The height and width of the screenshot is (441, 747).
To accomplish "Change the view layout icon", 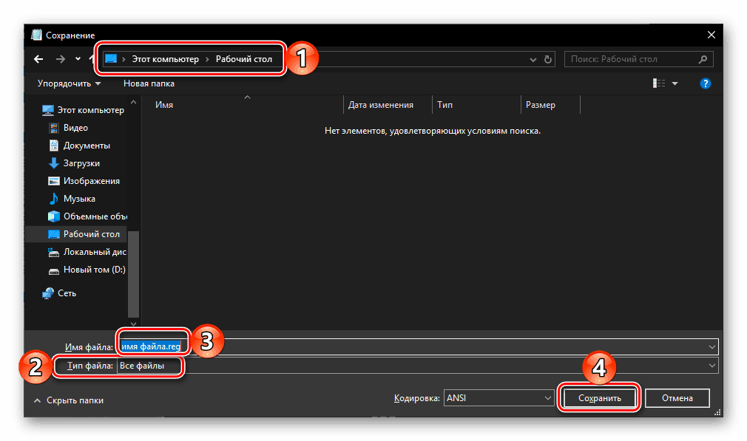I will click(659, 83).
